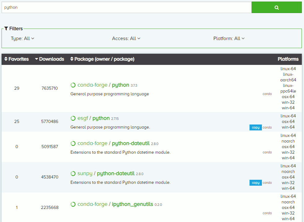Click the win-64 platform link for esgf/python

click(x=288, y=127)
